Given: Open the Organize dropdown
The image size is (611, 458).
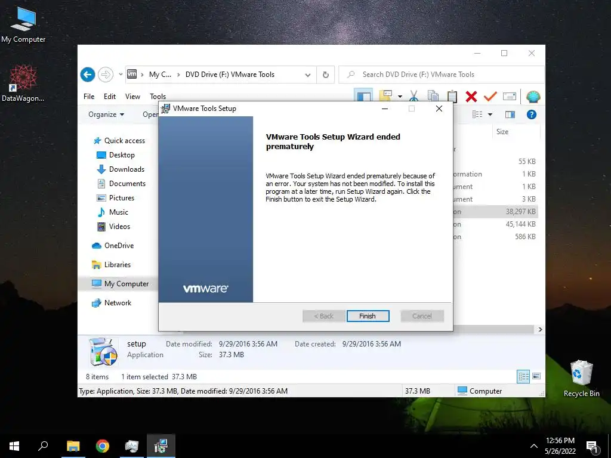Looking at the screenshot, I should pos(106,114).
